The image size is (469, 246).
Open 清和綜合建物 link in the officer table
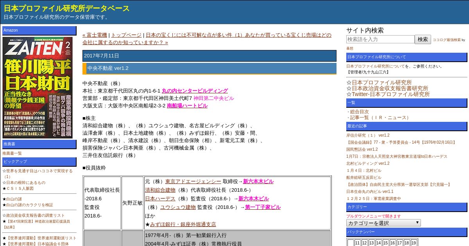(160, 190)
